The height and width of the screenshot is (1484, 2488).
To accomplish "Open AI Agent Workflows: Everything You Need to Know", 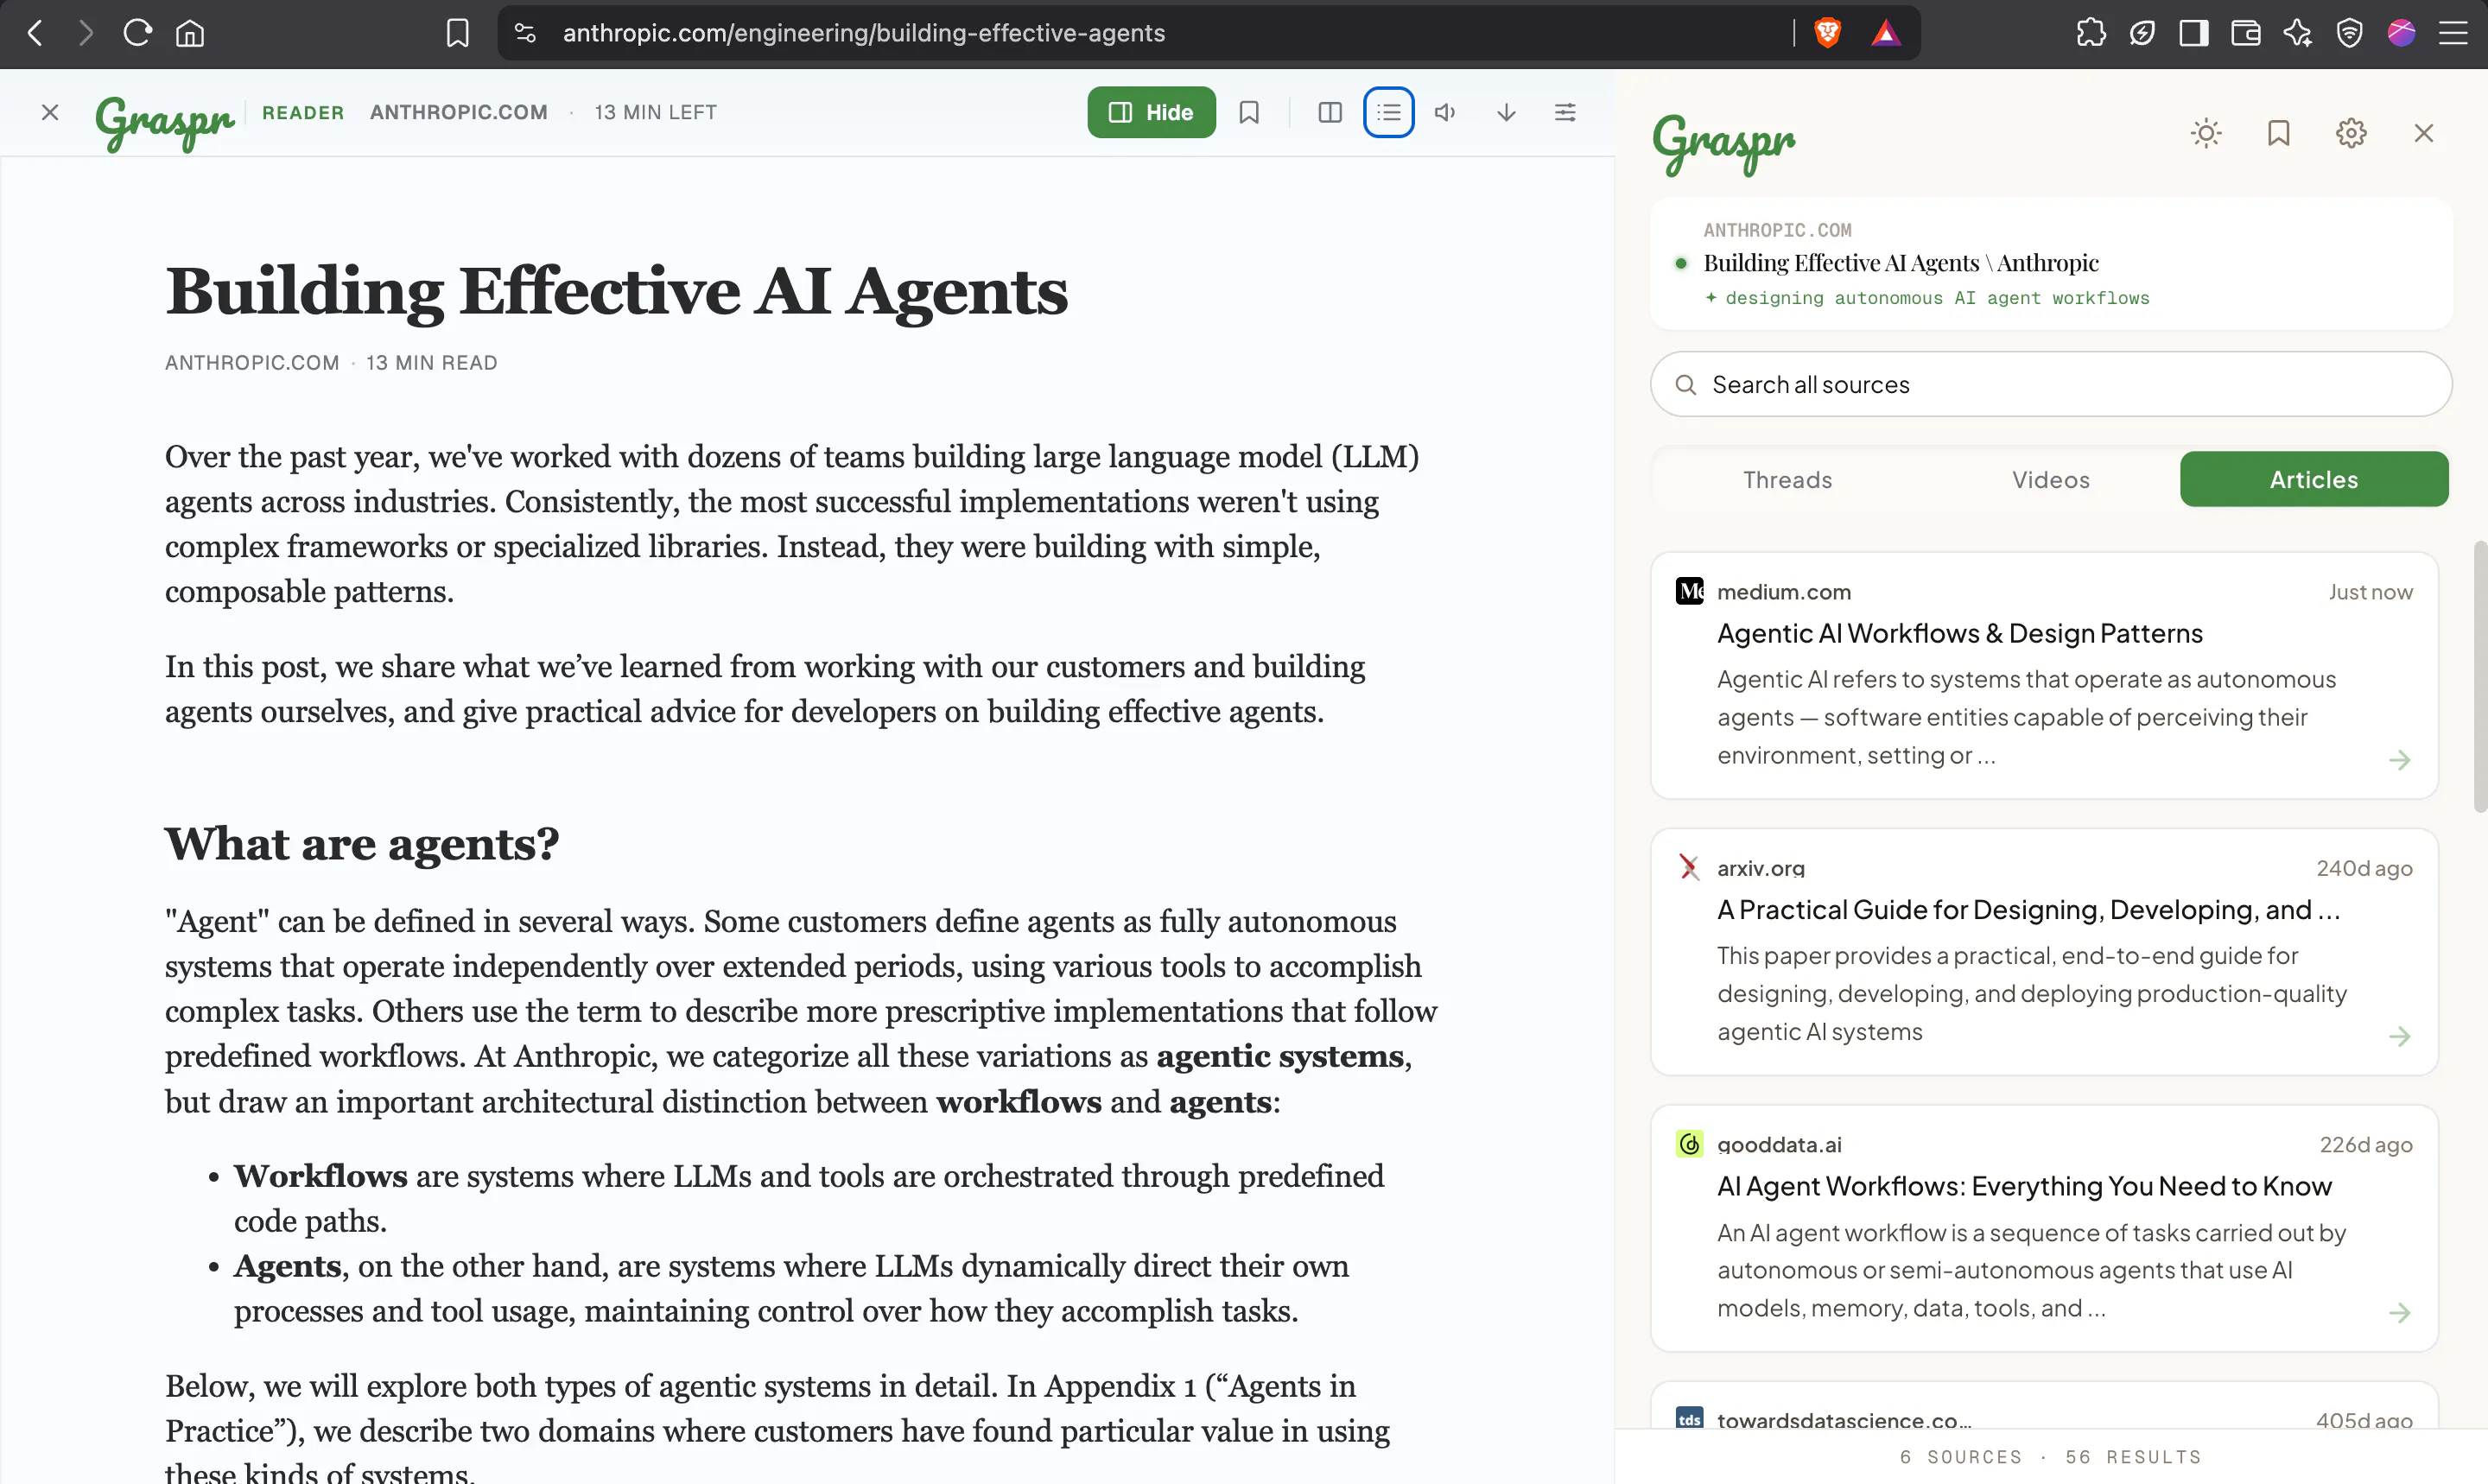I will [2024, 1186].
